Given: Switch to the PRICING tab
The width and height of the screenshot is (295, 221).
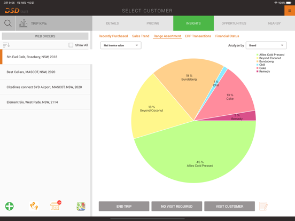Looking at the screenshot, I should coord(153,23).
